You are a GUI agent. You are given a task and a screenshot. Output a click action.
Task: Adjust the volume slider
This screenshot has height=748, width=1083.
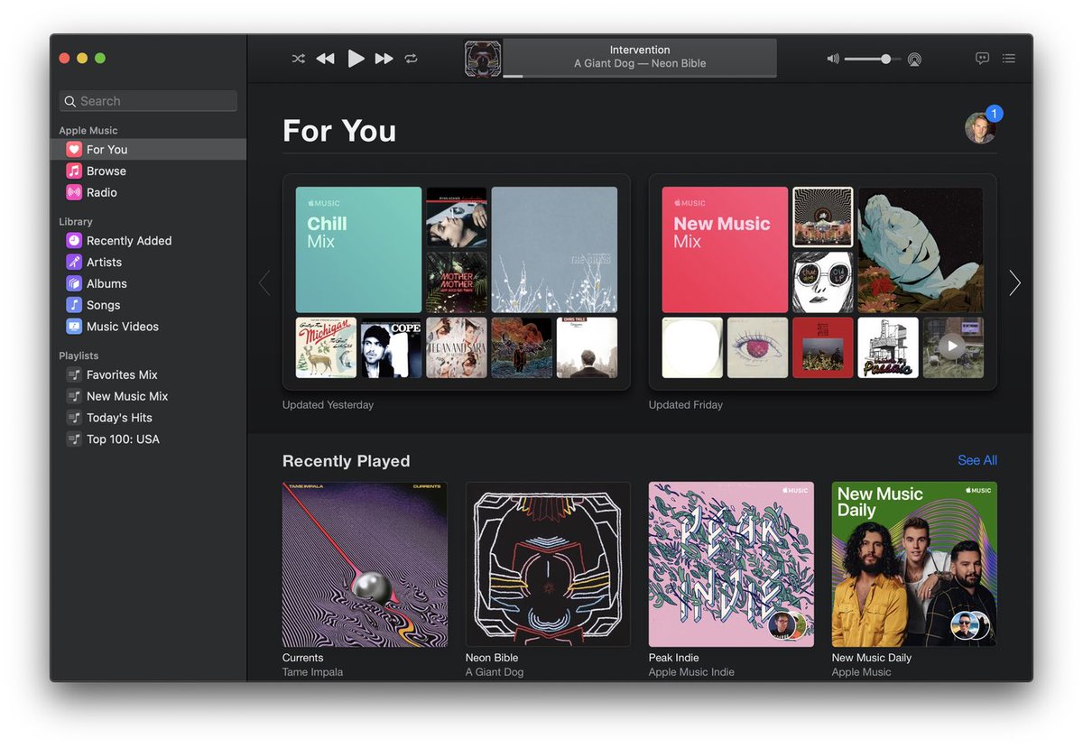[873, 59]
